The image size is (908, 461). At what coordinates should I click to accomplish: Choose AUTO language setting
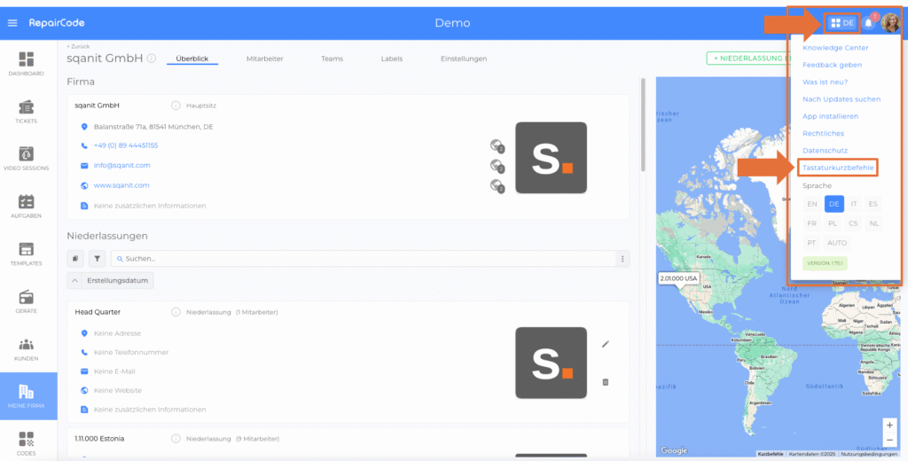pos(836,243)
